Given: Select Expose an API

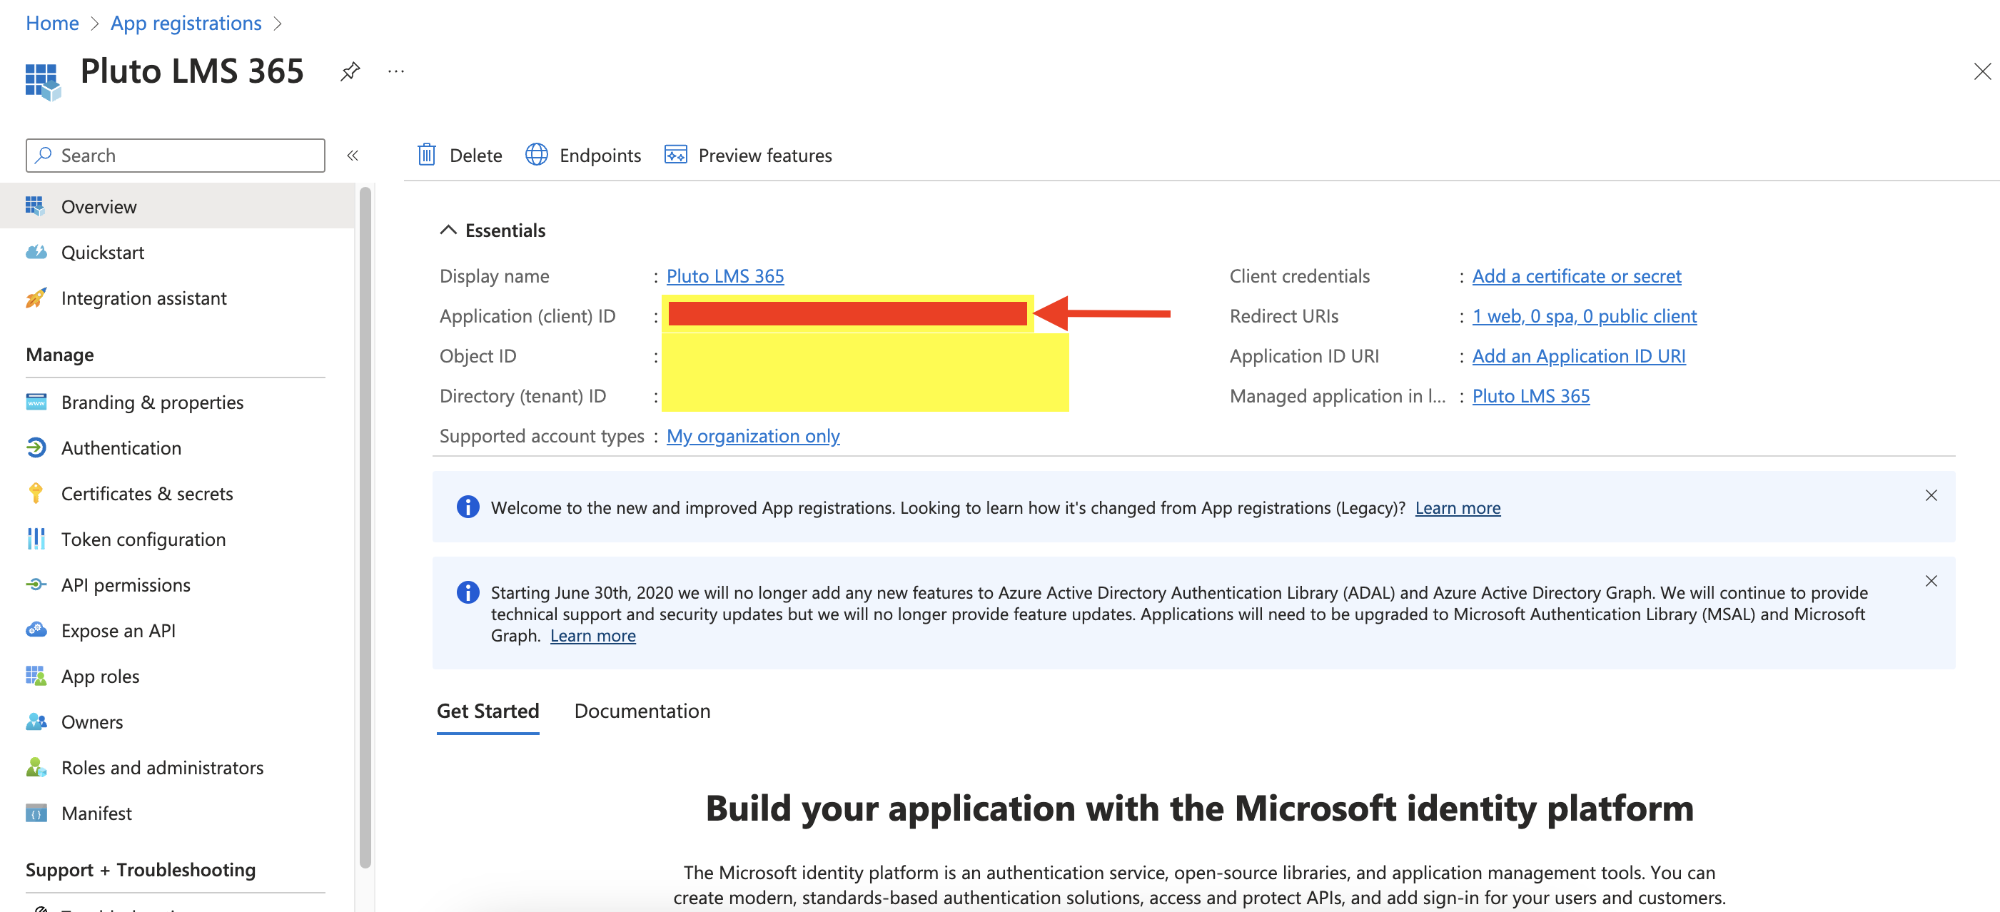Looking at the screenshot, I should pos(178,629).
